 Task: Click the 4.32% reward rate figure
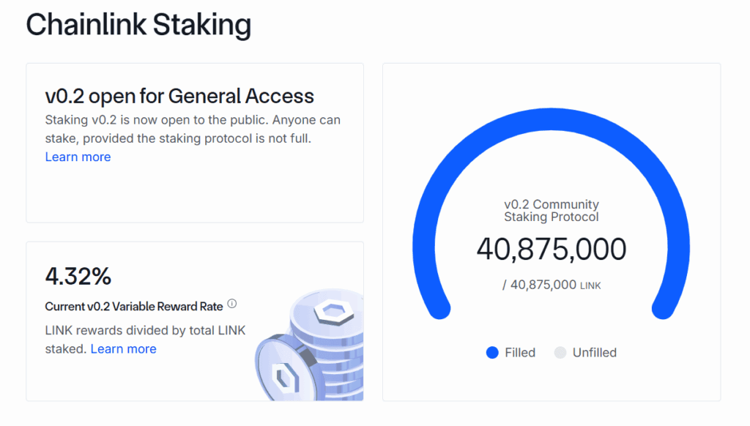click(80, 275)
